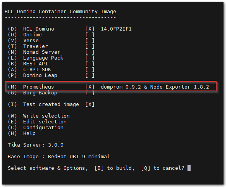The width and height of the screenshot is (227, 188).
Task: Choose the Write selection option
Action: coord(46,116)
